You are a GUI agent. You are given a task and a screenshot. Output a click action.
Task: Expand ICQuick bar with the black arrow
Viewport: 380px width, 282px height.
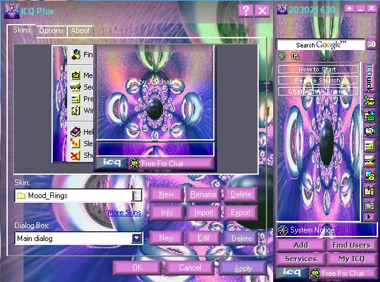[369, 217]
